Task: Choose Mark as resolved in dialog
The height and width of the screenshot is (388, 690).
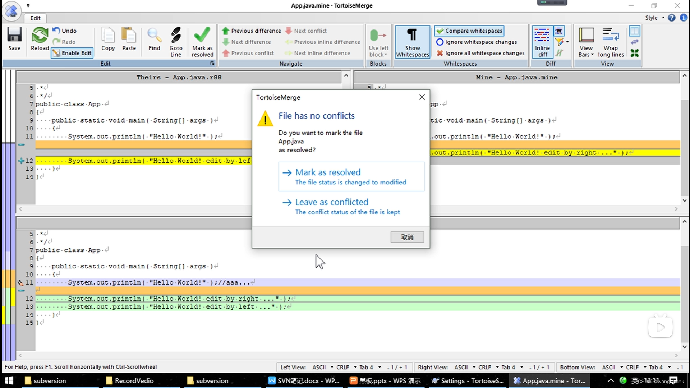Action: pos(351,176)
